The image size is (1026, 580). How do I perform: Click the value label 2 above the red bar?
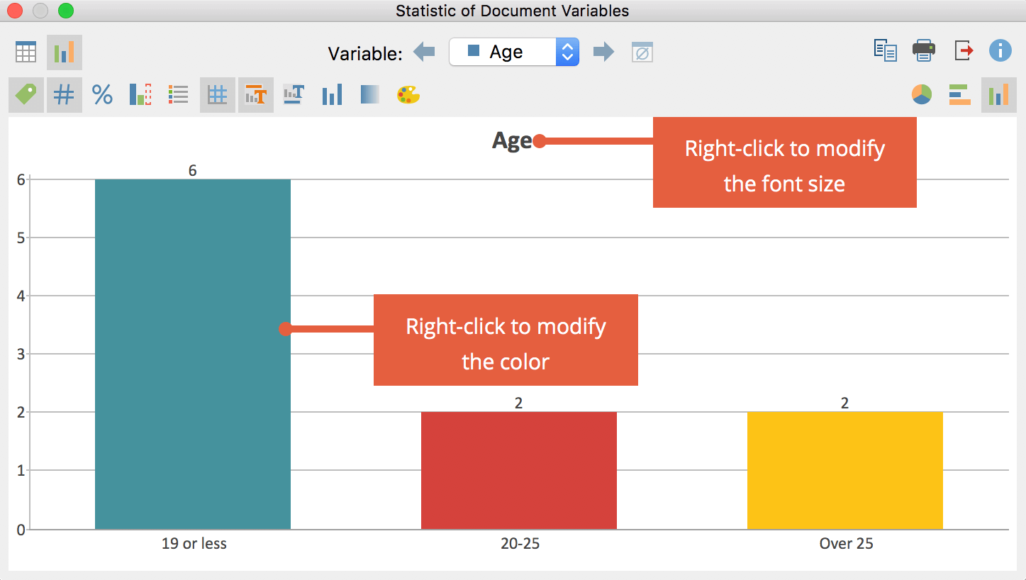pyautogui.click(x=519, y=403)
